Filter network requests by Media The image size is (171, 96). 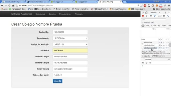click(164, 26)
